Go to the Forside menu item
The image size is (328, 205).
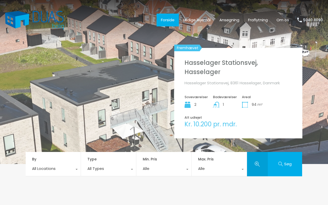point(168,20)
